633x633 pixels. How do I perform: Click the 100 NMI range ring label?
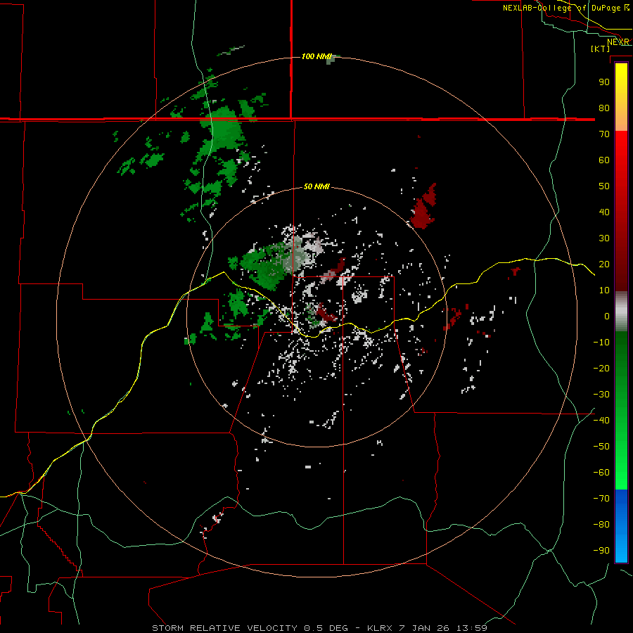[316, 56]
